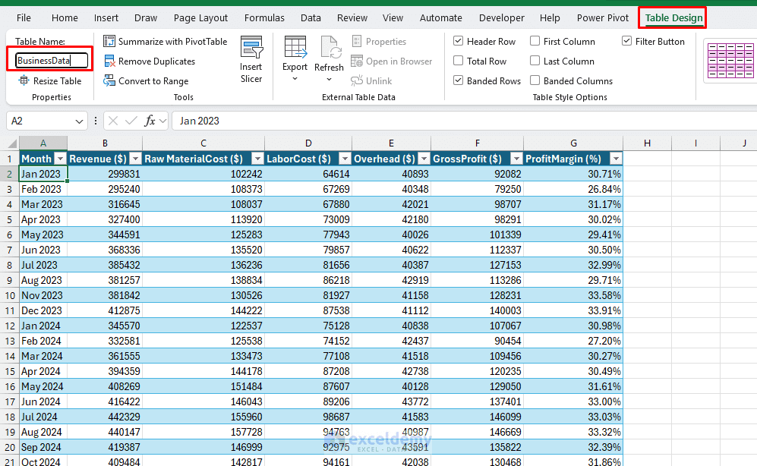Click Remove Duplicates icon
The height and width of the screenshot is (466, 757).
[x=109, y=61]
